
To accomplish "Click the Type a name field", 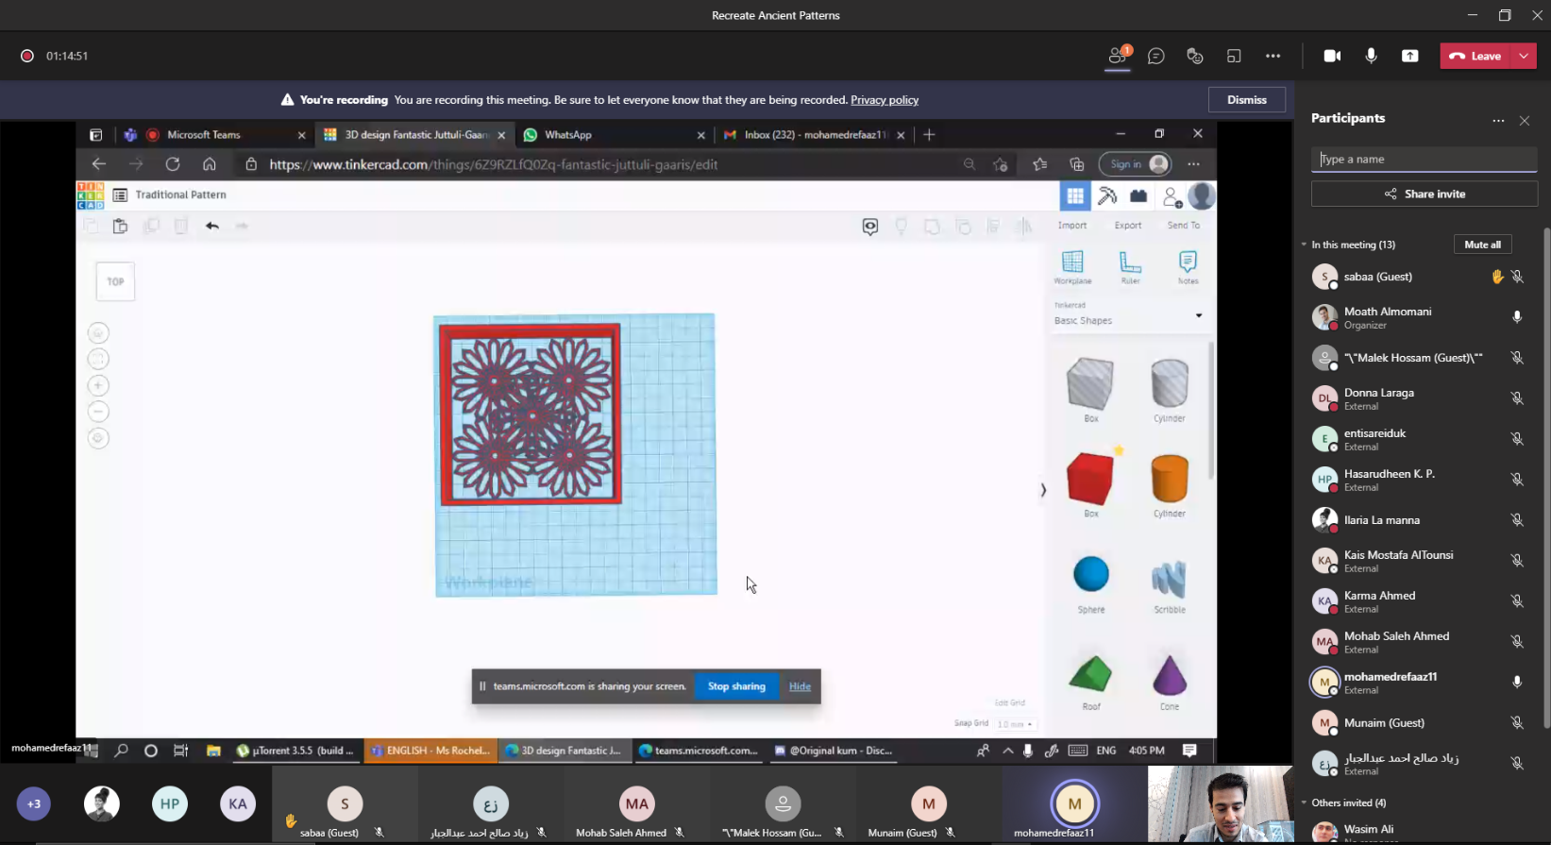I will point(1424,160).
